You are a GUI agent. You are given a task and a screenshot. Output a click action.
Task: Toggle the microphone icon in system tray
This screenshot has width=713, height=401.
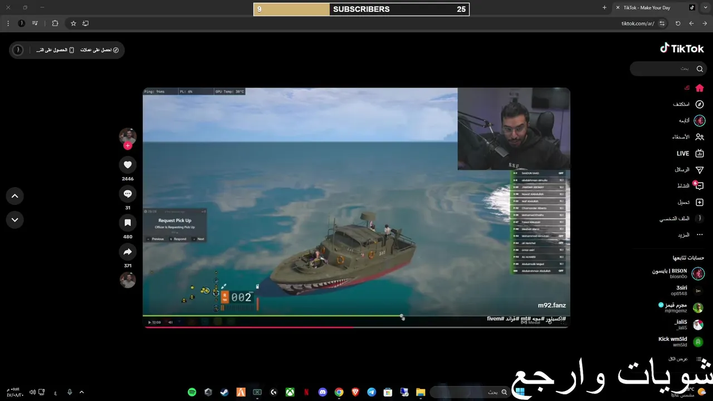click(70, 392)
